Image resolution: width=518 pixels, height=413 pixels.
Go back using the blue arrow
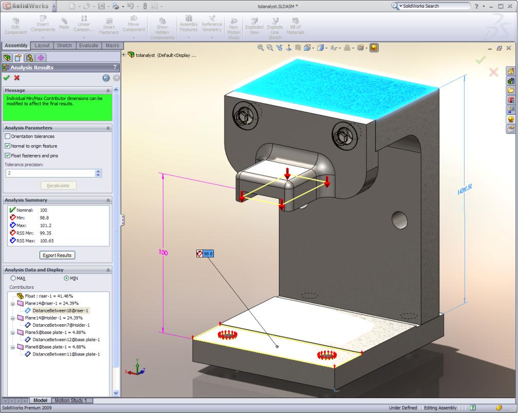tap(106, 78)
